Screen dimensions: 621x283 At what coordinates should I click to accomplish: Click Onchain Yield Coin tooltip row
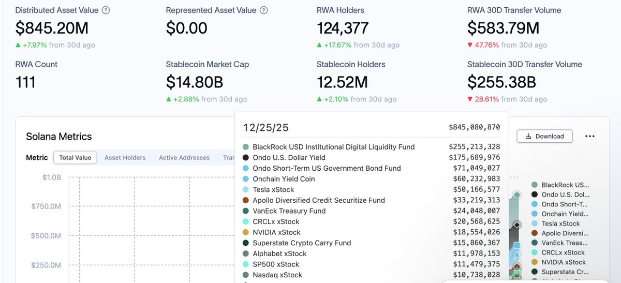[371, 179]
